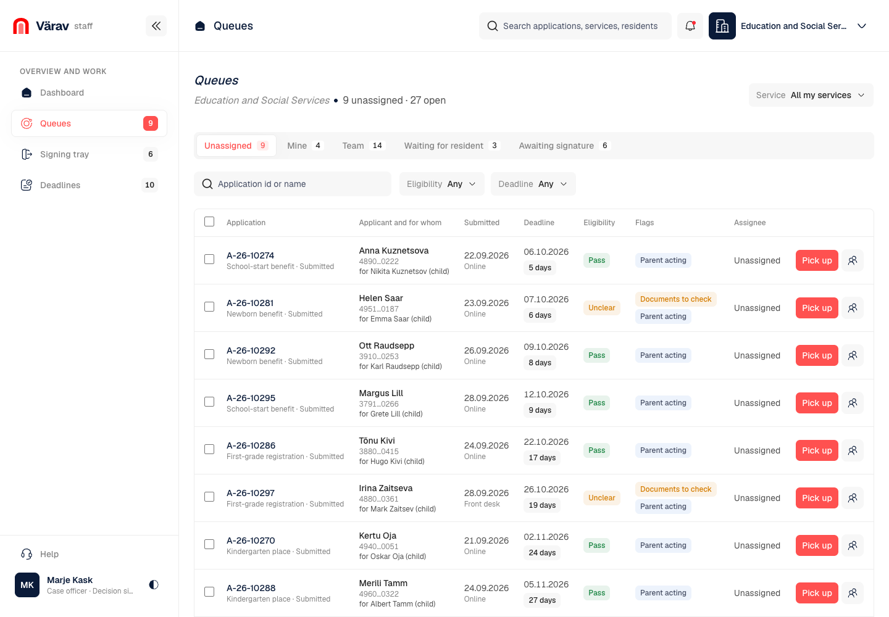The image size is (889, 617).
Task: Click the Application id or name filter field
Action: (293, 184)
